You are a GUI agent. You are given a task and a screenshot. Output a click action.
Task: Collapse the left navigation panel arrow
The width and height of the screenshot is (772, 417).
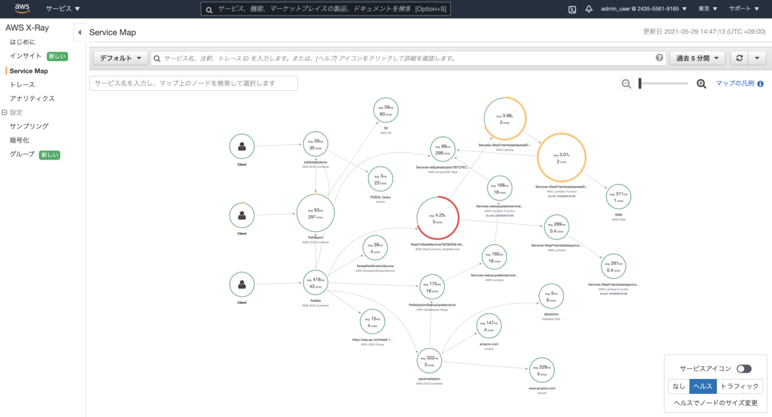(x=79, y=32)
